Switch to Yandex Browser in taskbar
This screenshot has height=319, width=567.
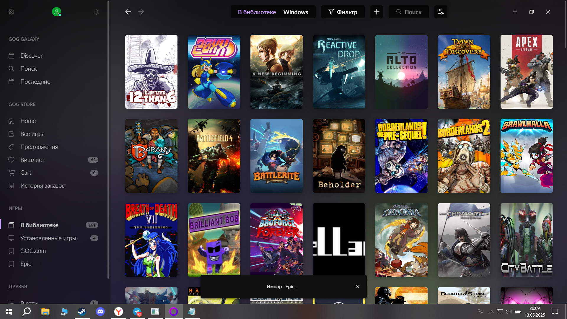pos(119,312)
